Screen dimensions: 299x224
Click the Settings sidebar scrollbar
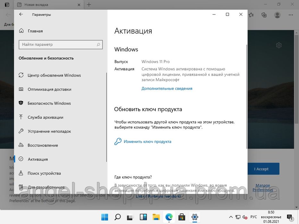pyautogui.click(x=106, y=117)
